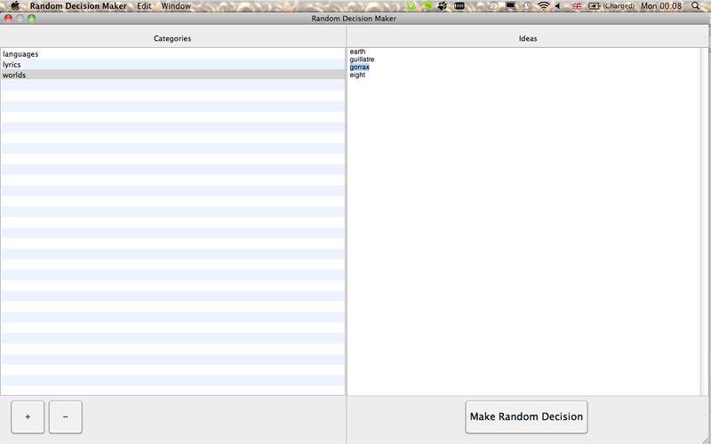Click the paw print menu bar icon
Screen dimensions: 711x444
(443, 6)
